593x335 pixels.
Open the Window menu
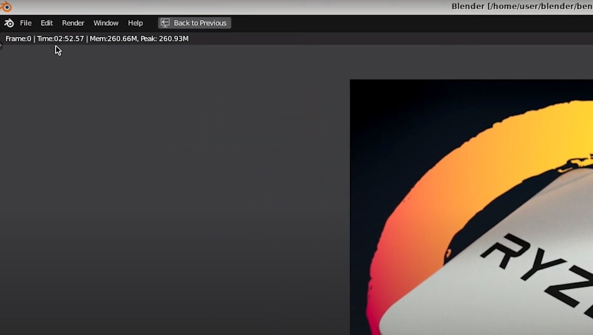point(106,23)
